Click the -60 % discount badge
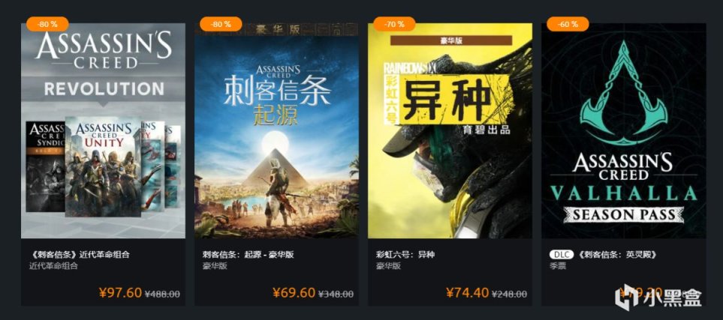The image size is (723, 320). 568,24
